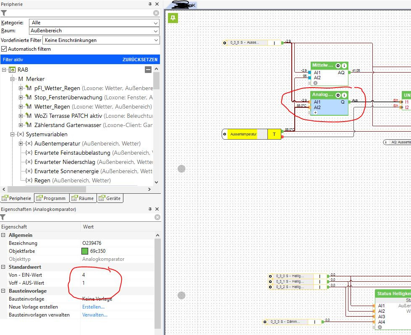Open settings gear on Mittelwert block
Image resolution: width=411 pixels, height=335 pixels.
338,66
